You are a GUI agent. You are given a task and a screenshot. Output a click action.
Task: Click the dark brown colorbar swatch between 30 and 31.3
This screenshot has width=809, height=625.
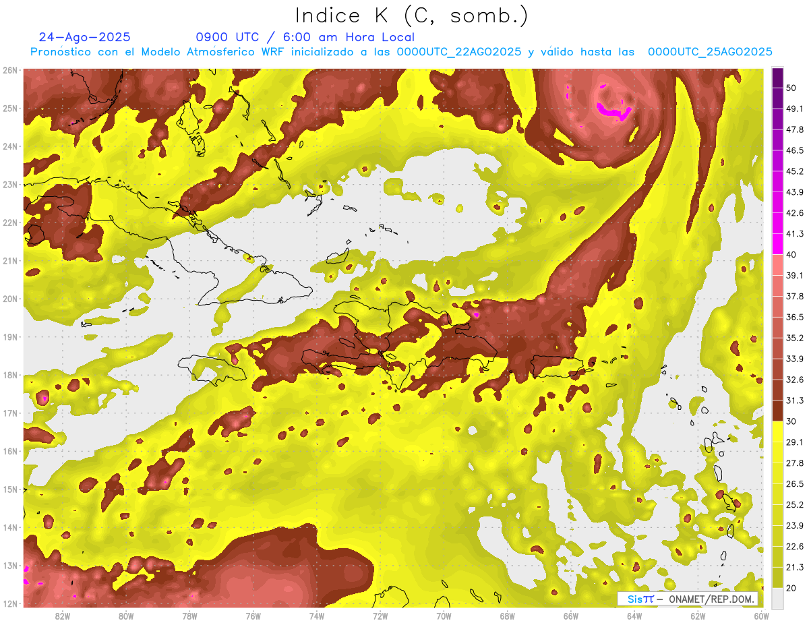777,411
